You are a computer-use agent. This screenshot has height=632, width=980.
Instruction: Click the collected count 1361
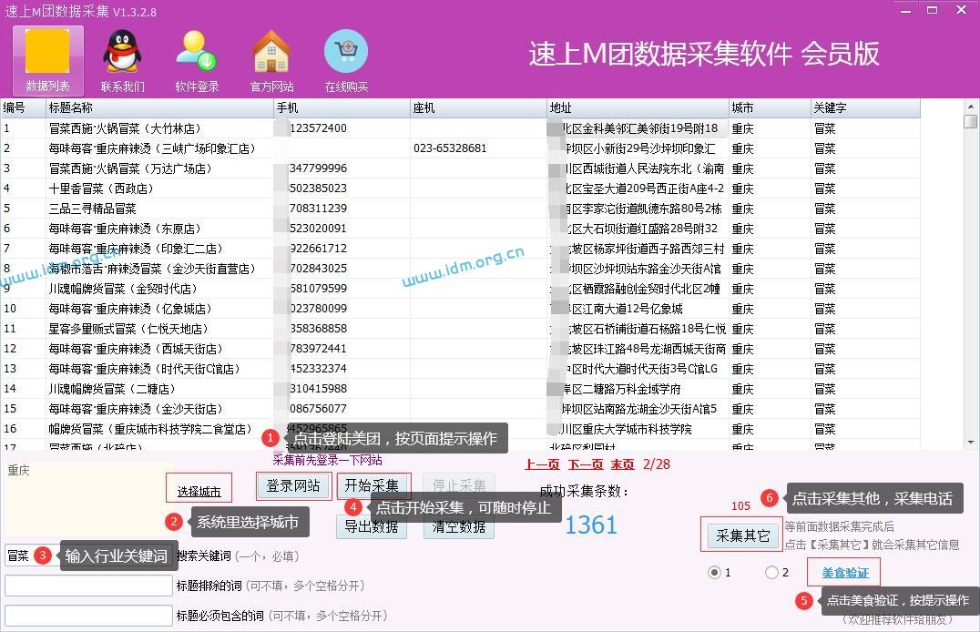tap(591, 525)
